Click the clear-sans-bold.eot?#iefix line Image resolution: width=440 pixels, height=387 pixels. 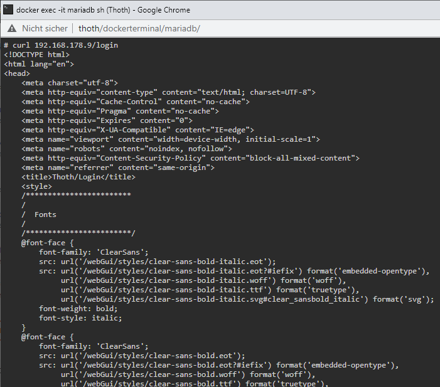pos(219,365)
